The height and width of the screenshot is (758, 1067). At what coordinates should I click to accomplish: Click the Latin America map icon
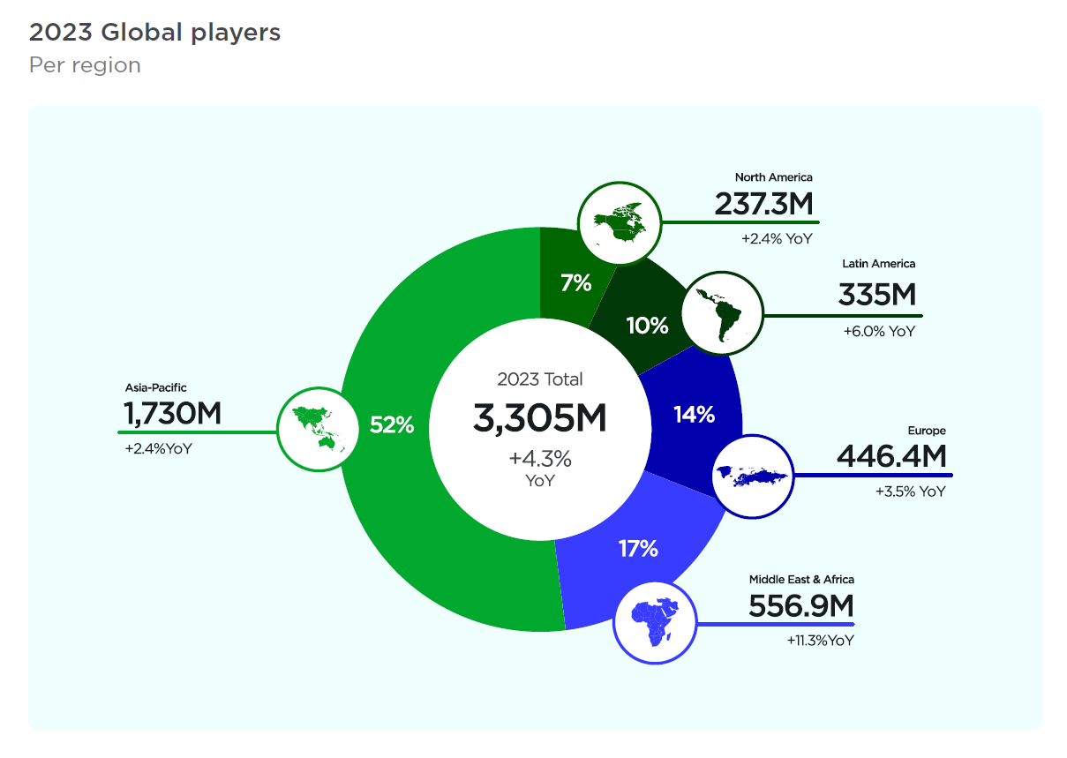[x=724, y=315]
